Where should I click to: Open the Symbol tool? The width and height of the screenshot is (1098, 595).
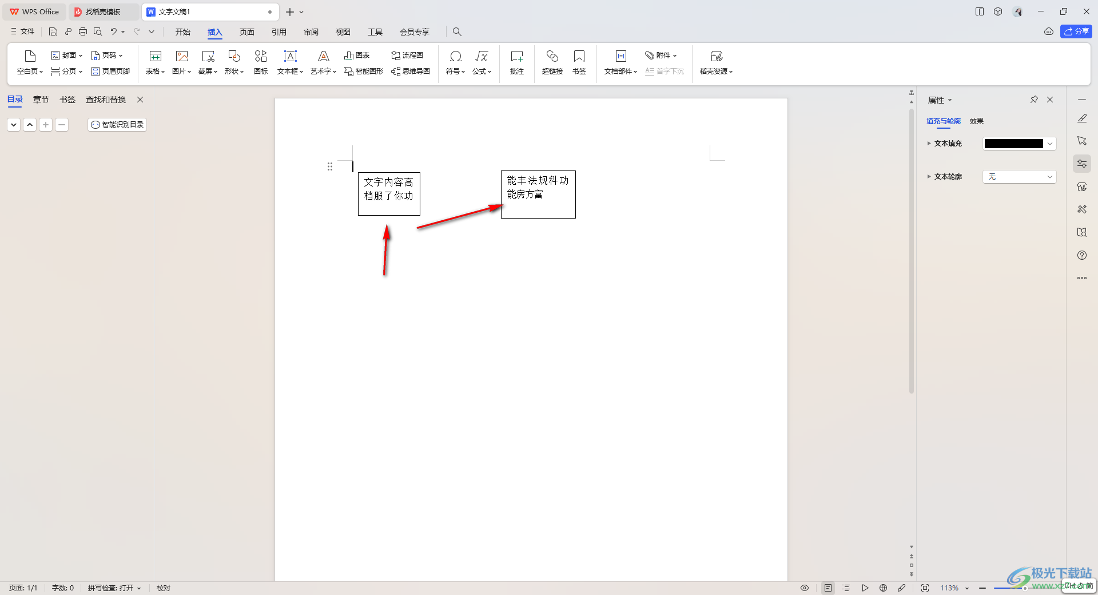pos(455,63)
